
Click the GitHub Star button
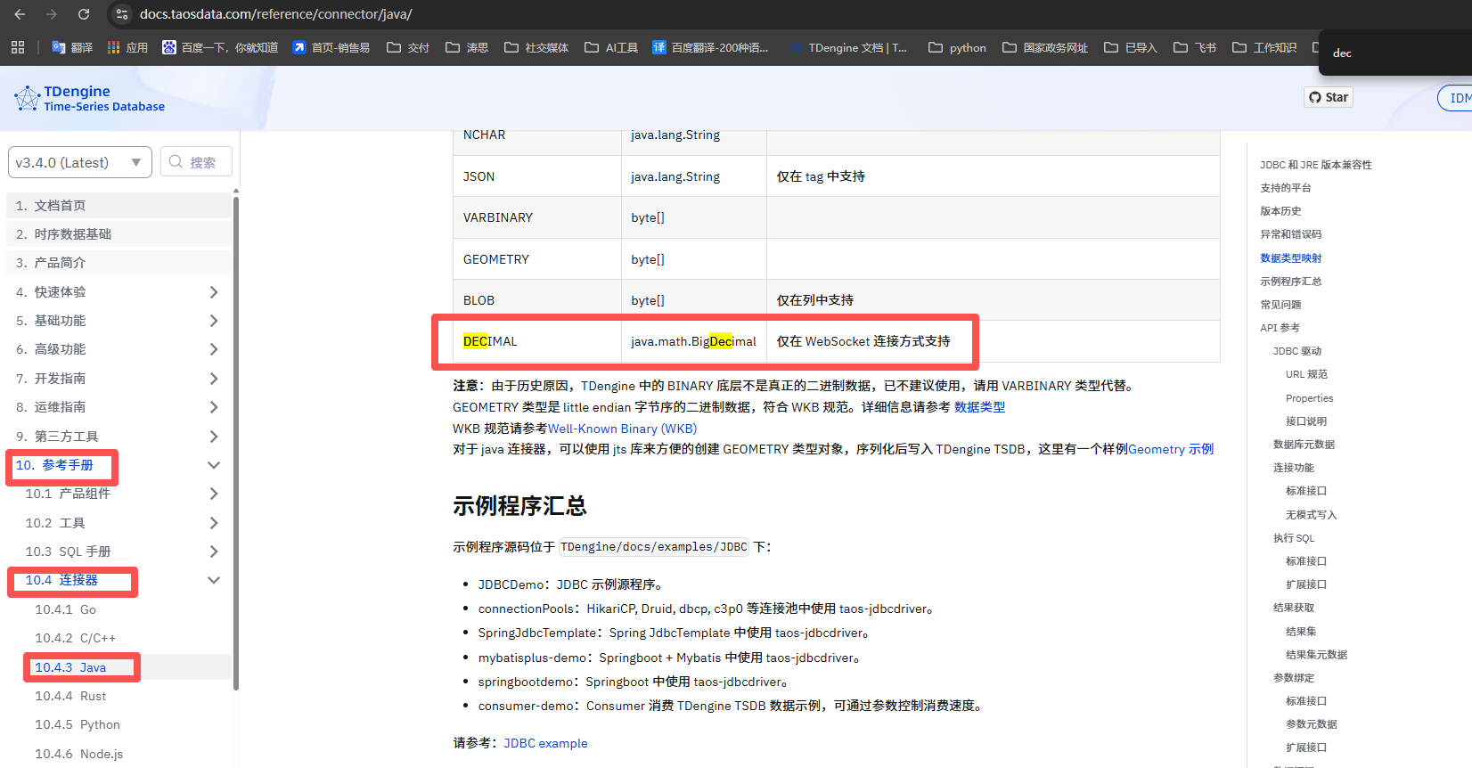pos(1328,97)
